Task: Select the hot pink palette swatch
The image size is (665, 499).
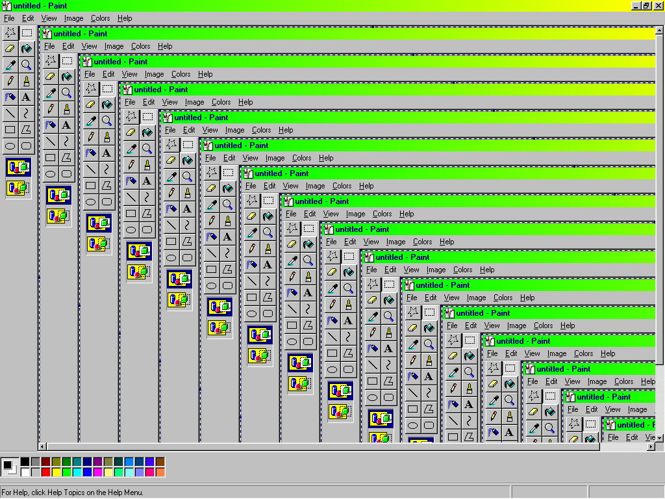Action: [x=150, y=472]
